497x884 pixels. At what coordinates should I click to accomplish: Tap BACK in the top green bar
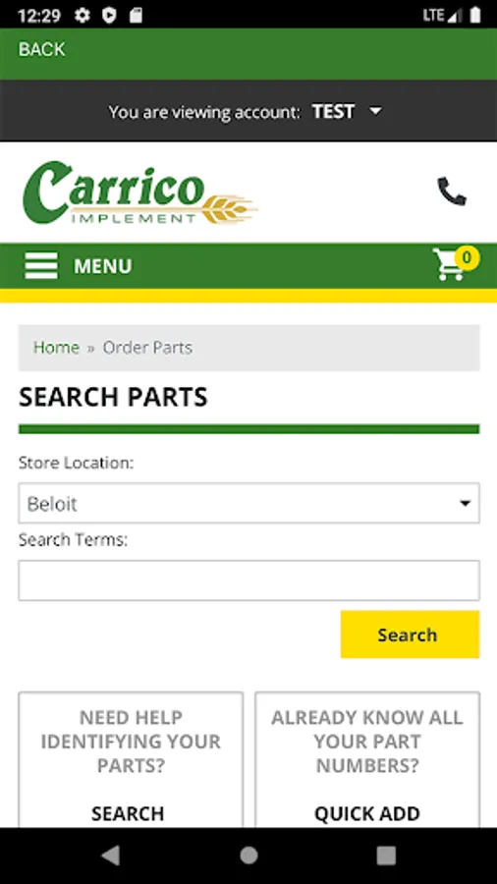41,50
